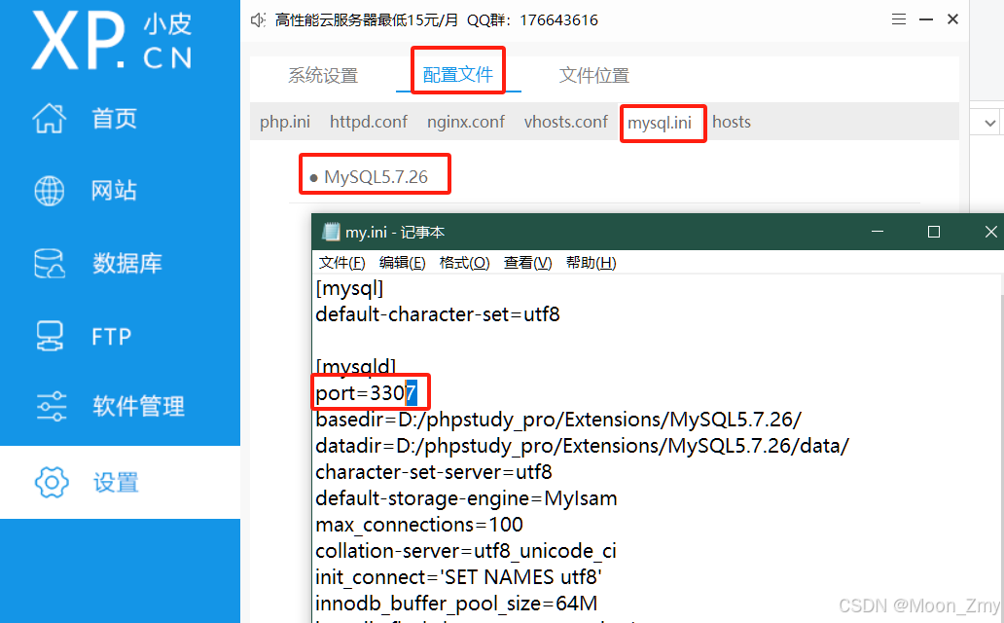
Task: Select the hosts config tab
Action: [732, 122]
